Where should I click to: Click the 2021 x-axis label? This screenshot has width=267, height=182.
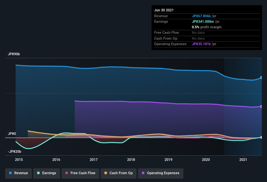coord(243,160)
